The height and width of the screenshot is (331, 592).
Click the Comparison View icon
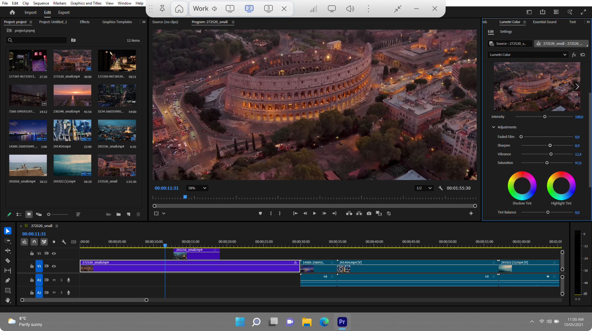point(379,213)
